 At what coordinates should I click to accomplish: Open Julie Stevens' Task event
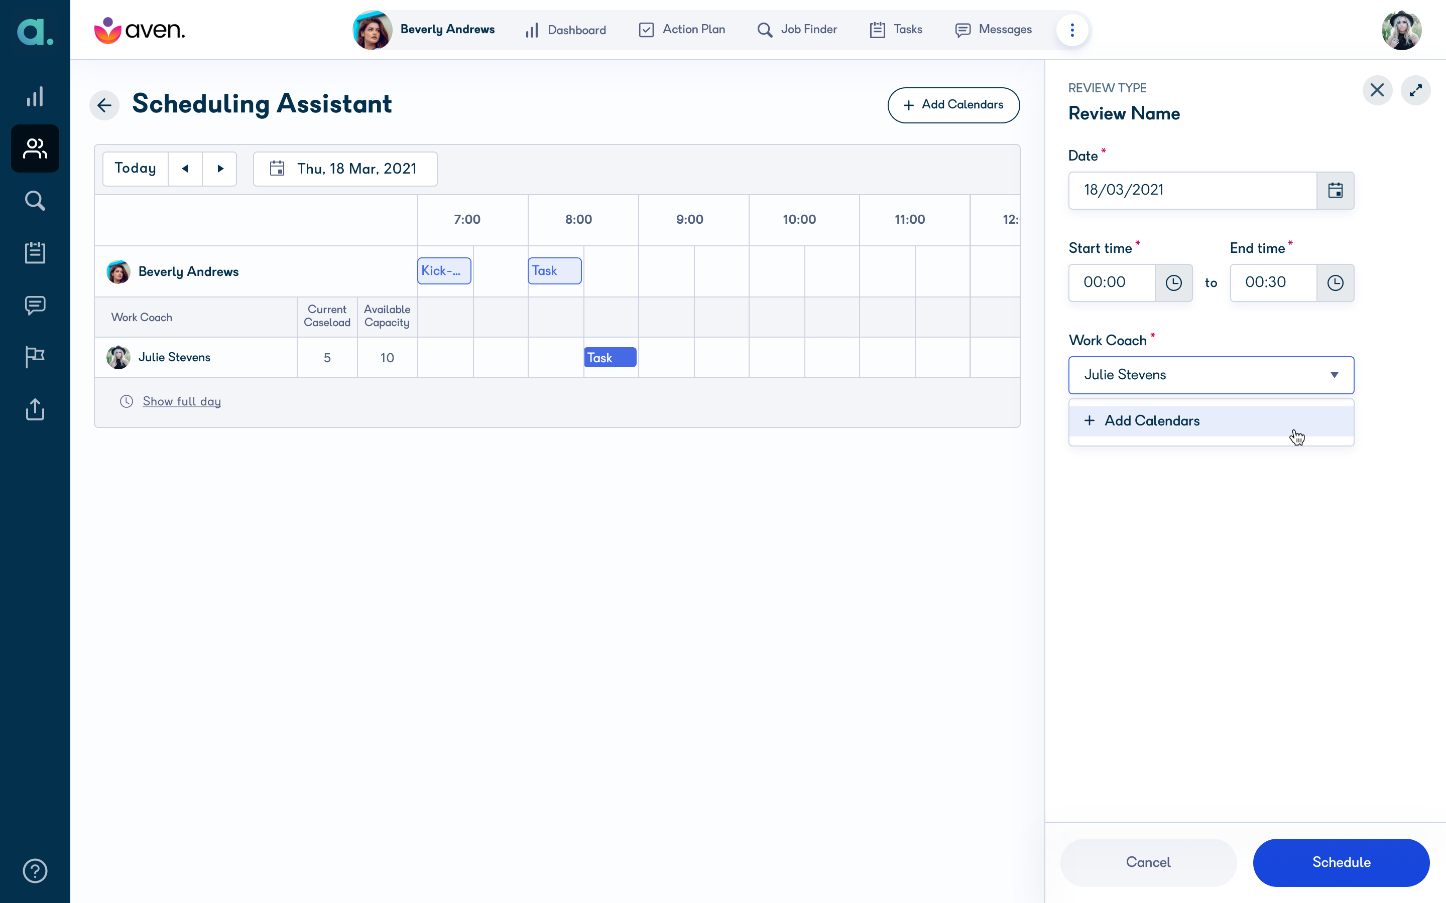click(610, 357)
